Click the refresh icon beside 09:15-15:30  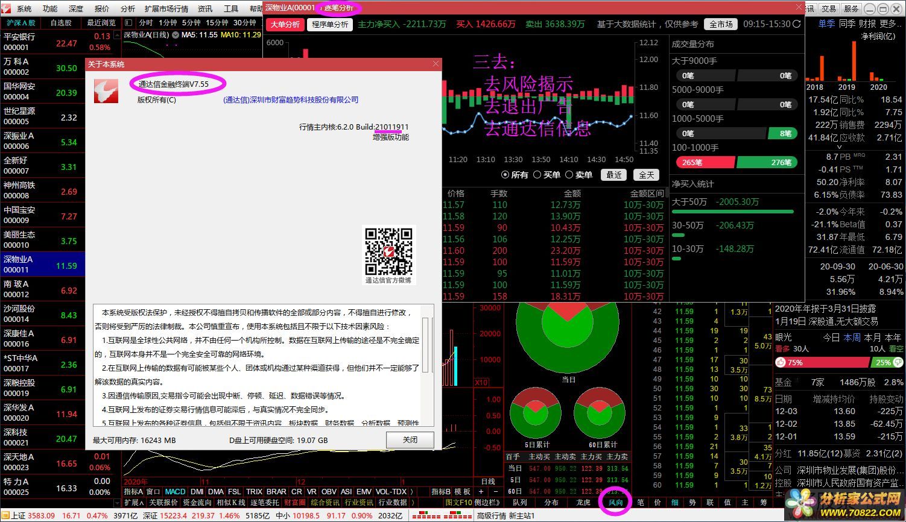(797, 24)
